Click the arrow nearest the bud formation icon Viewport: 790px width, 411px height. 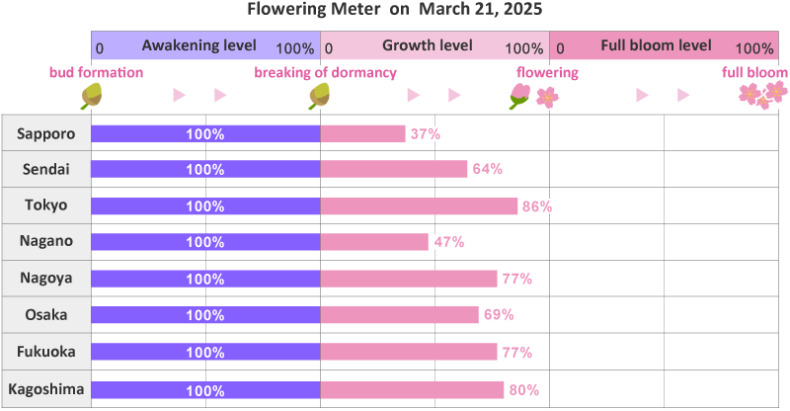coord(179,96)
